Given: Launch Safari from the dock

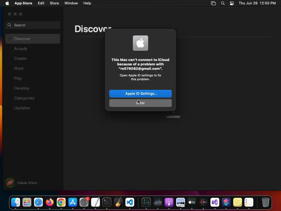Looking at the screenshot, I should tap(38, 202).
